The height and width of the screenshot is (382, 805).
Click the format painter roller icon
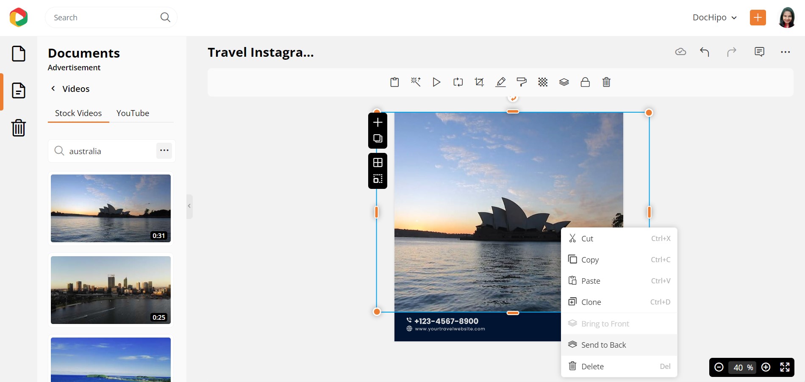[x=522, y=82]
